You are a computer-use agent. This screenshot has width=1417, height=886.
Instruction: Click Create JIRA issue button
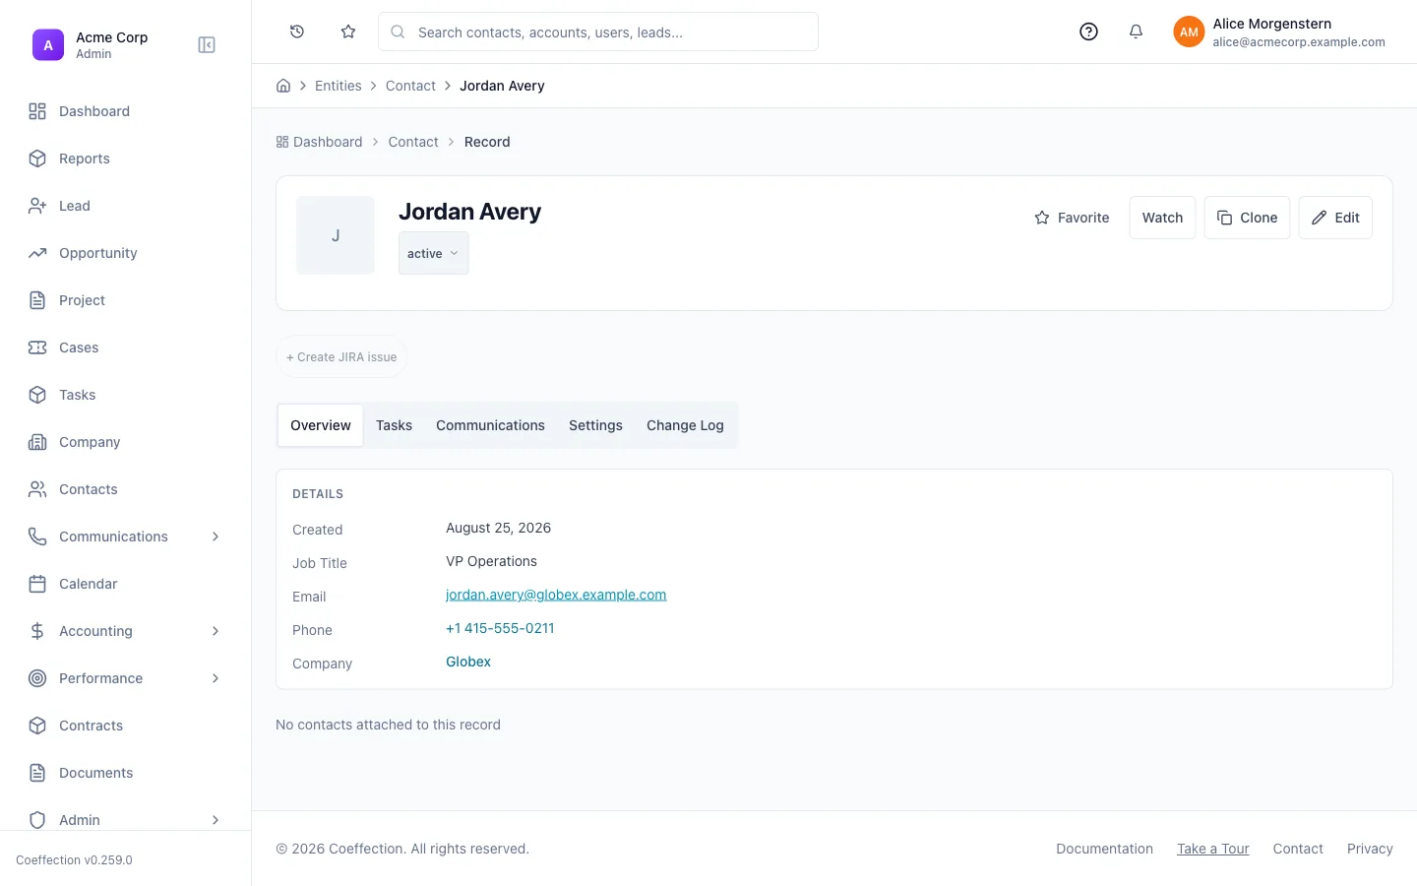pyautogui.click(x=341, y=357)
